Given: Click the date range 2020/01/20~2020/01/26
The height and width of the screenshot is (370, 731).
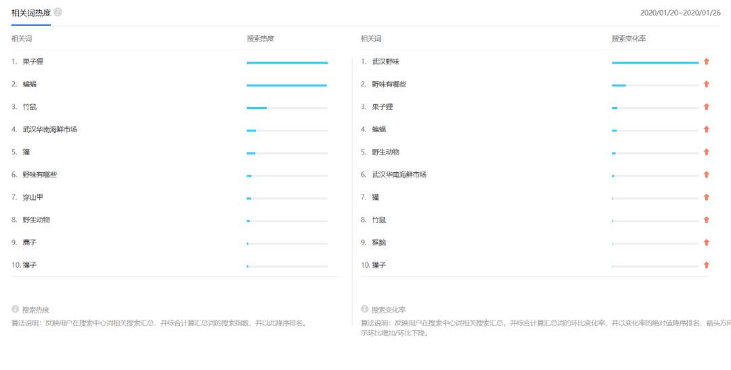Looking at the screenshot, I should [x=680, y=13].
